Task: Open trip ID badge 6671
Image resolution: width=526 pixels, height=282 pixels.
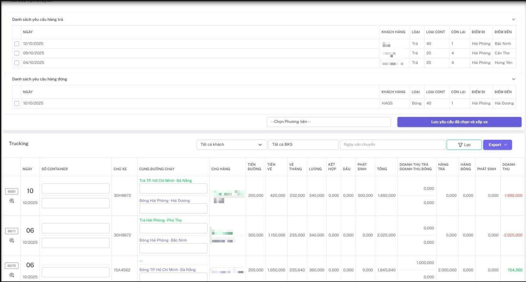Action: tap(12, 231)
